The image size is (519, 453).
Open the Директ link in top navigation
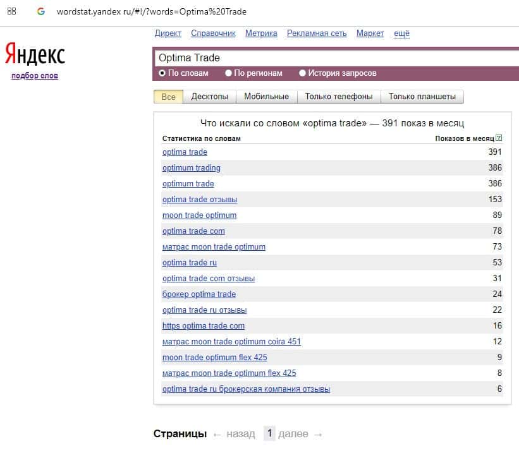click(168, 33)
